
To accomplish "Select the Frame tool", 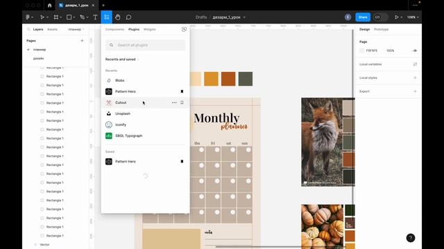I will (x=56, y=17).
